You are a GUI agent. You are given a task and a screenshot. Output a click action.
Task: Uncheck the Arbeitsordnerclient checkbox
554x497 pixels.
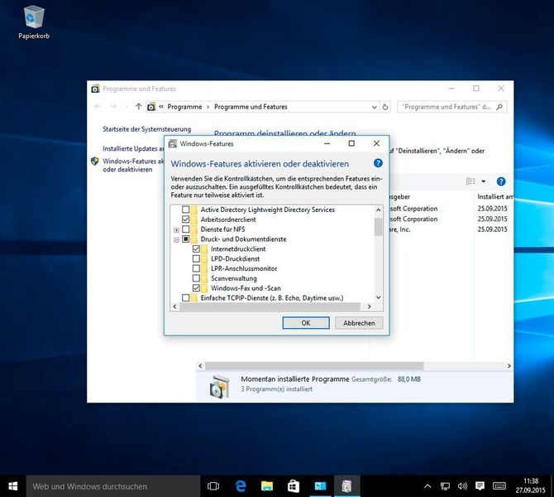tap(185, 220)
